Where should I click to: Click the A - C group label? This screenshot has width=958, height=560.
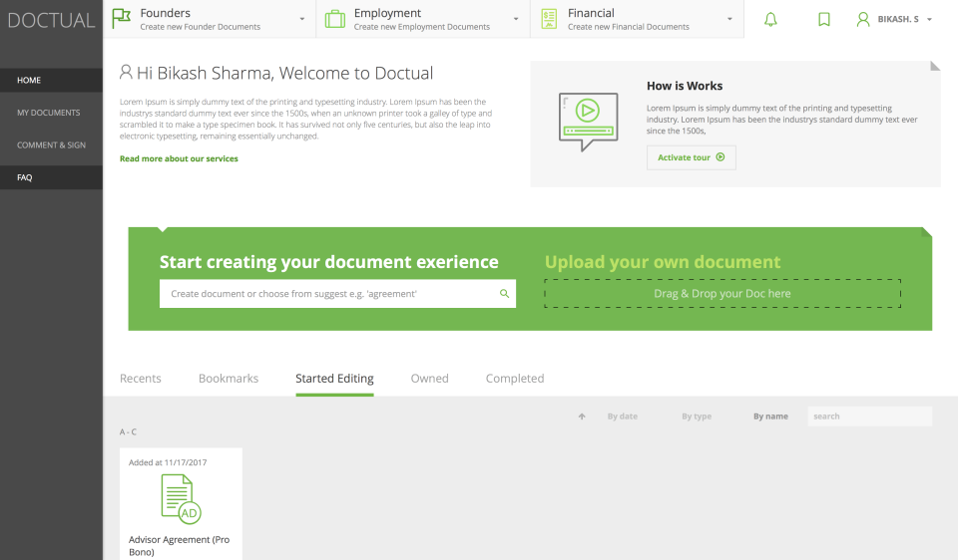pyautogui.click(x=129, y=431)
